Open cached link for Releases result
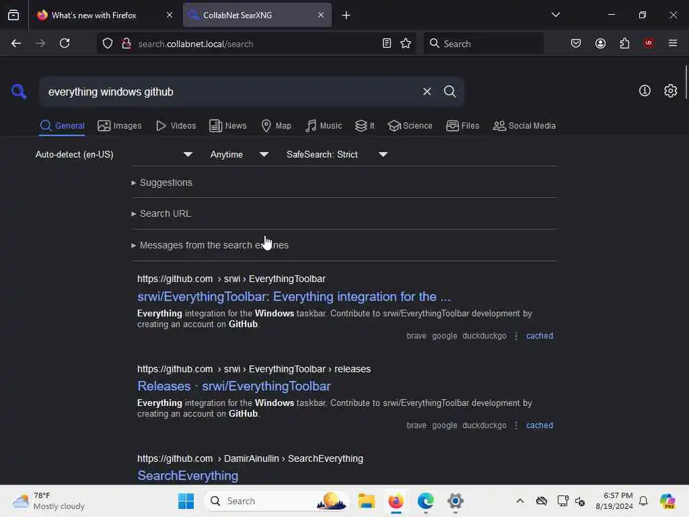689x517 pixels. coord(539,425)
